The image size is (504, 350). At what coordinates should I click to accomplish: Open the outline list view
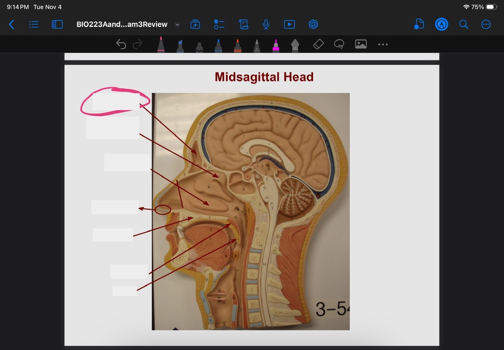[x=34, y=24]
